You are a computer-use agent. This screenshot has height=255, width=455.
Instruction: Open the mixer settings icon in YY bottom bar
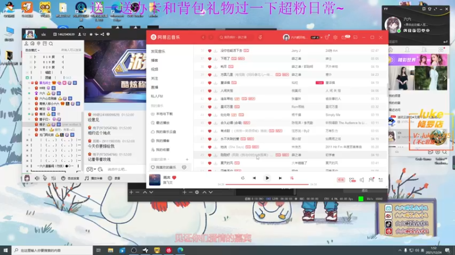coord(53,178)
